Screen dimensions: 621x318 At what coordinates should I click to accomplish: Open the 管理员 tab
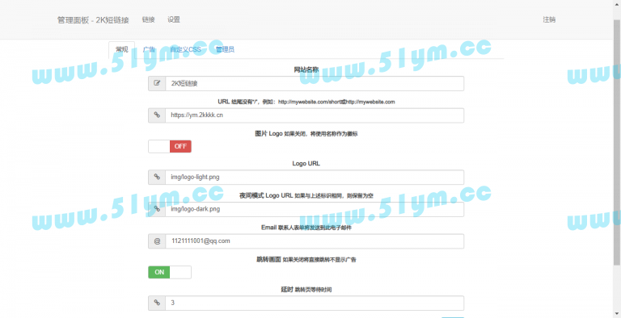pos(225,49)
